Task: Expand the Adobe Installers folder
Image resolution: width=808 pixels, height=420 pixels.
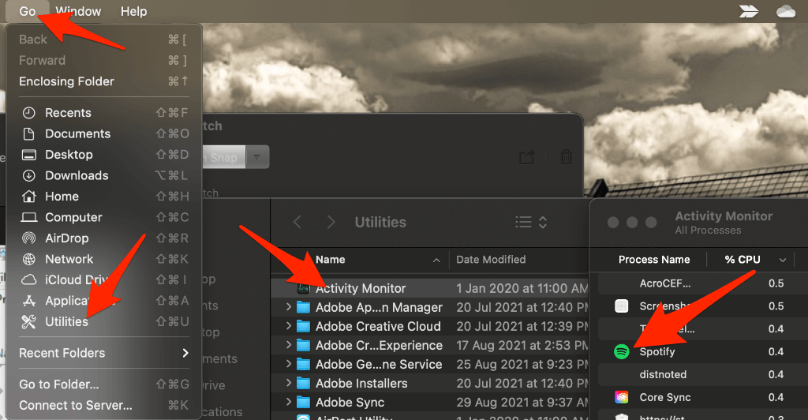Action: 289,384
